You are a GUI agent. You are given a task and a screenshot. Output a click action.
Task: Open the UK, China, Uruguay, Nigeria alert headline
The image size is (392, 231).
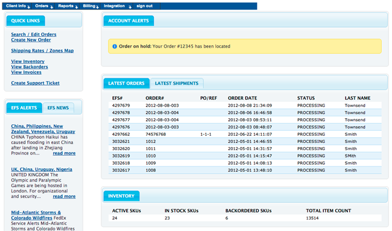coord(42,169)
